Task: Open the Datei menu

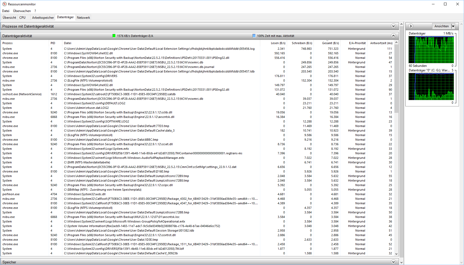Action: pos(6,11)
